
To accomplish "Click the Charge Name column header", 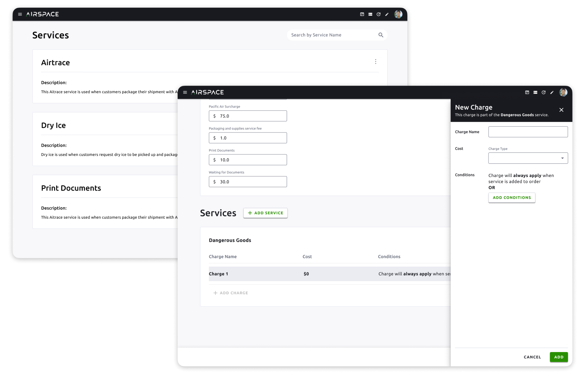I will point(223,257).
